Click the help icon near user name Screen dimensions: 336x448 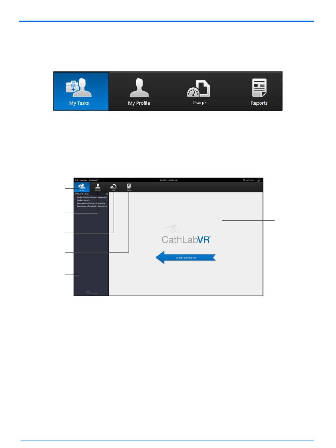click(244, 180)
